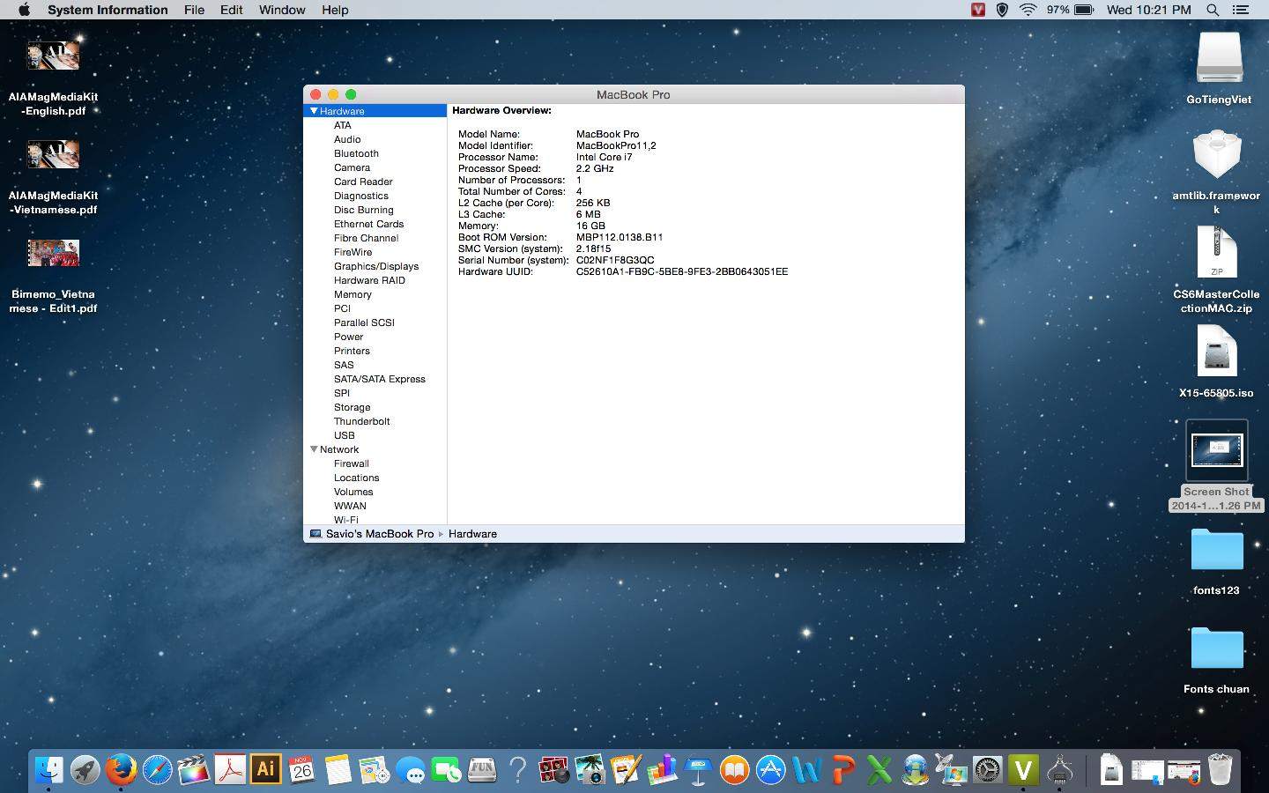
Task: Select Storage in the sidebar
Action: pos(352,407)
